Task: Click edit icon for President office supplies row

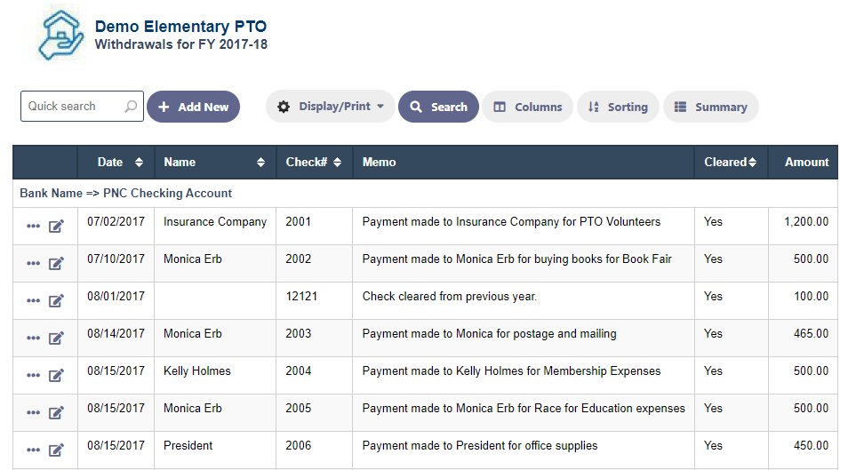Action: click(56, 450)
